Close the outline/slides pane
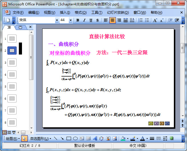187x151 pixels. click(31, 27)
